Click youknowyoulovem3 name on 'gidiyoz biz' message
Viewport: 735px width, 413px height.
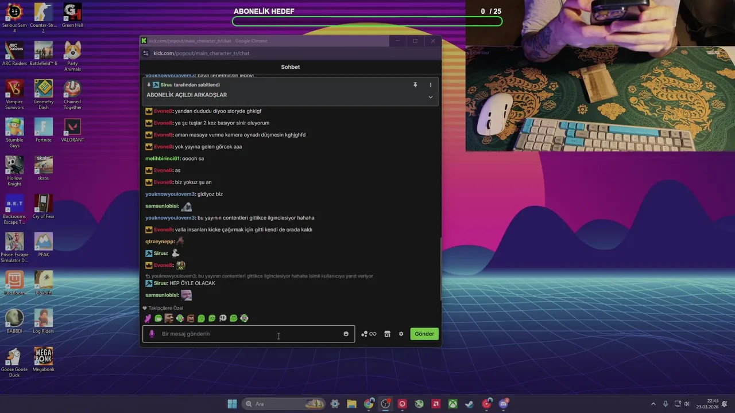click(x=171, y=194)
